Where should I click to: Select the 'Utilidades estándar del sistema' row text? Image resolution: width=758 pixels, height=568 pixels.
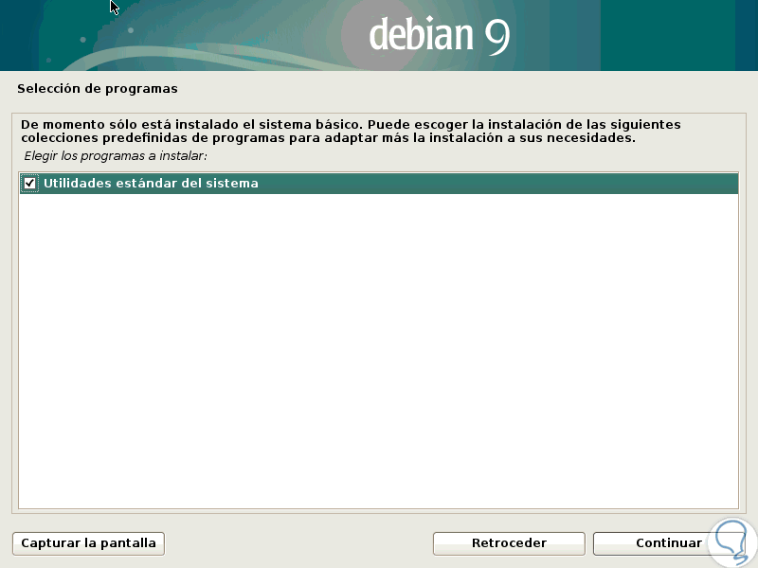[151, 184]
